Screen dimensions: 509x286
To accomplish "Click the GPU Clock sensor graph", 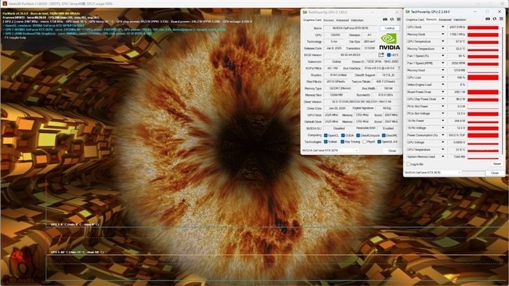I will [x=483, y=27].
